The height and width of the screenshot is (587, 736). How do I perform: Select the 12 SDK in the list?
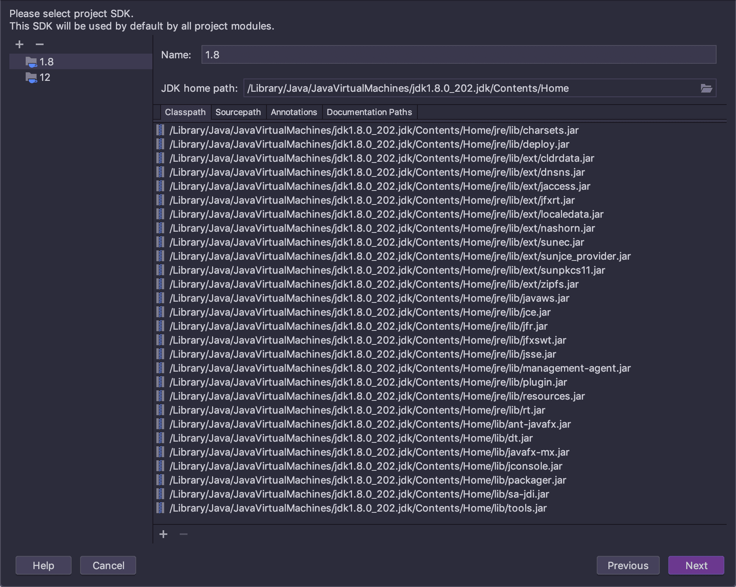pyautogui.click(x=45, y=78)
